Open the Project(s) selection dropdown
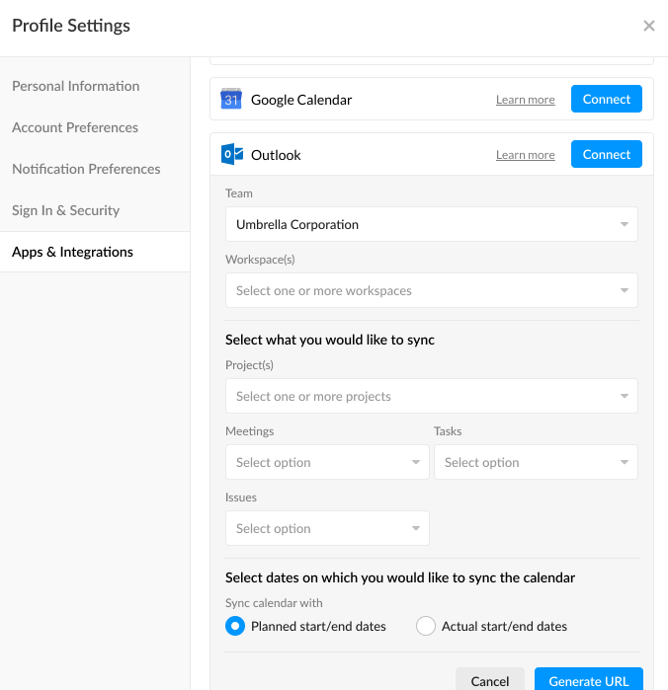The height and width of the screenshot is (690, 668). click(x=431, y=396)
